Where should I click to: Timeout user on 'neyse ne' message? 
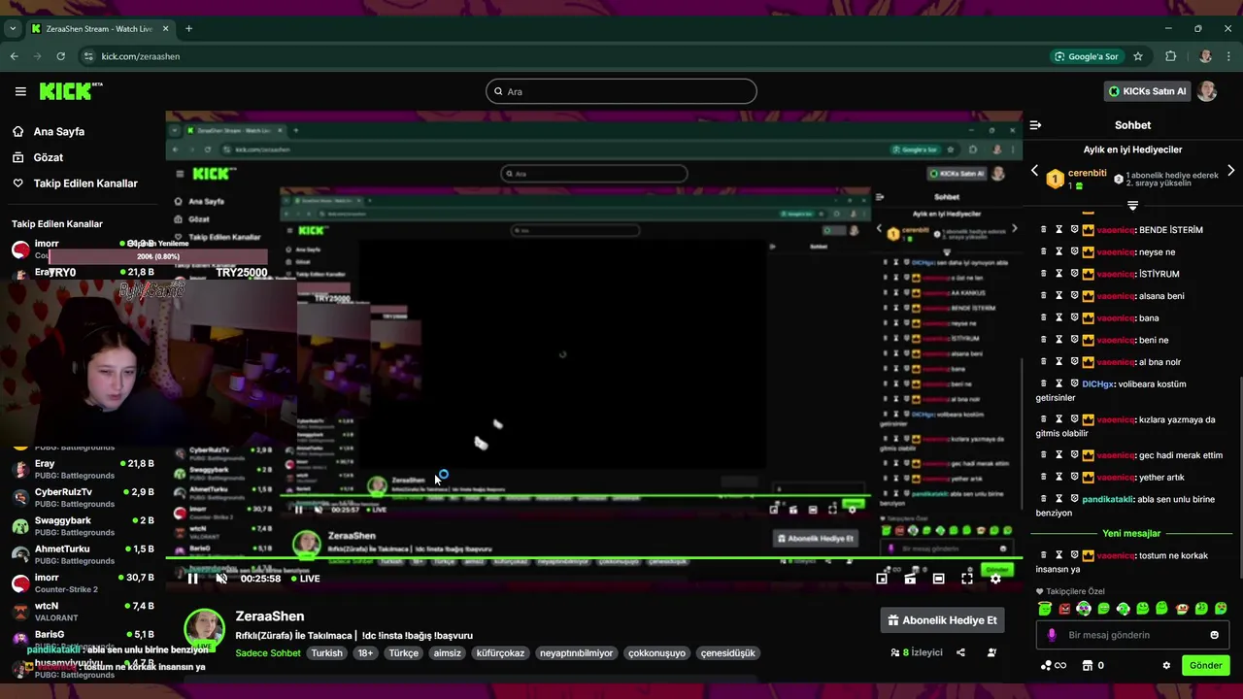pos(1059,252)
